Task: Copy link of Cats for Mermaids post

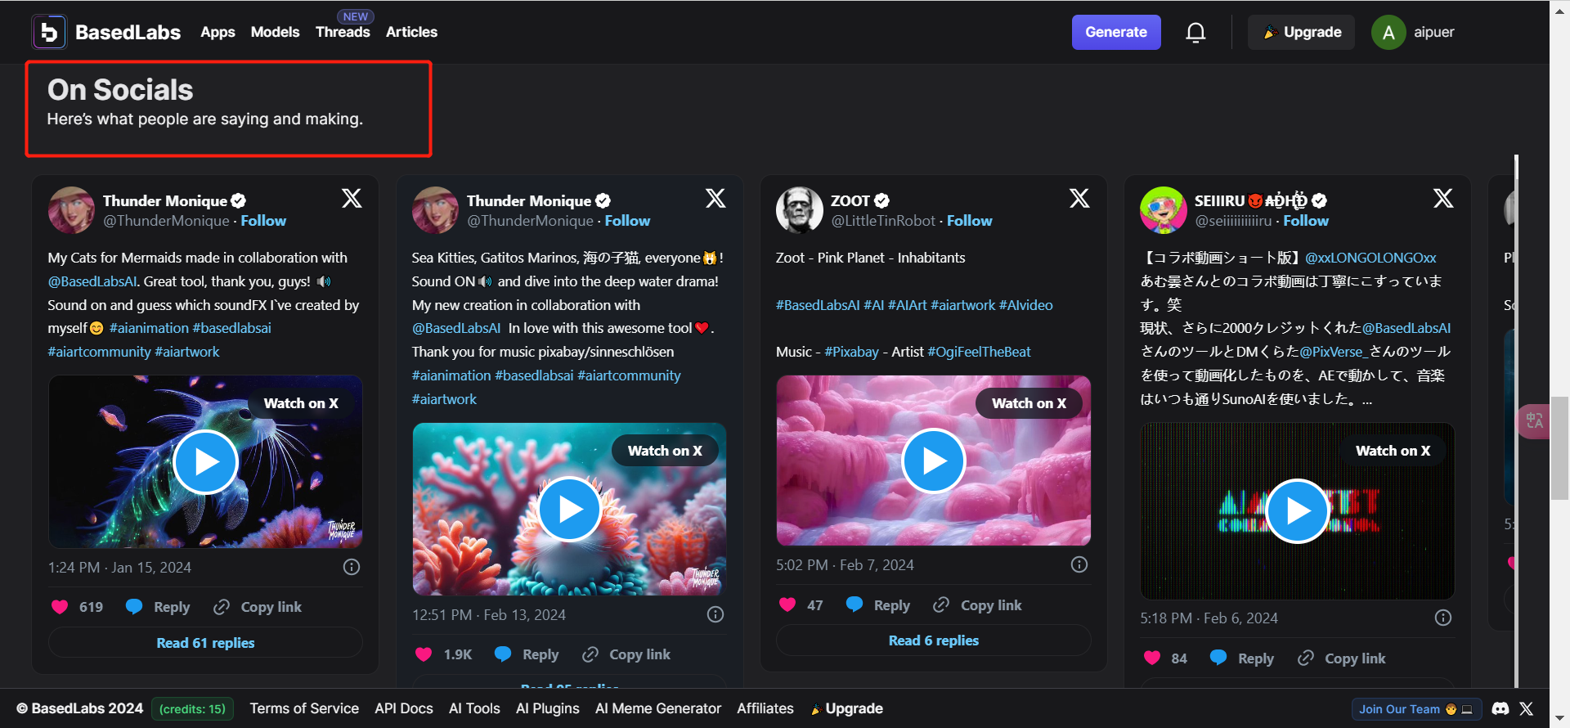Action: tap(258, 607)
